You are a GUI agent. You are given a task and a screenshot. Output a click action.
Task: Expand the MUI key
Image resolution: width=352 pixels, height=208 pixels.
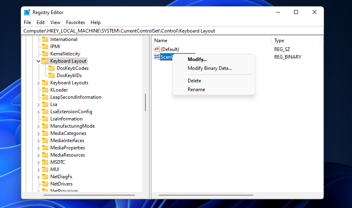38,170
